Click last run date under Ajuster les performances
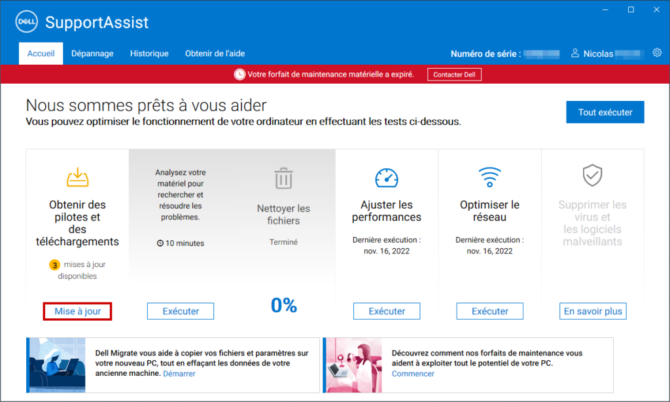The height and width of the screenshot is (402, 670). point(387,246)
